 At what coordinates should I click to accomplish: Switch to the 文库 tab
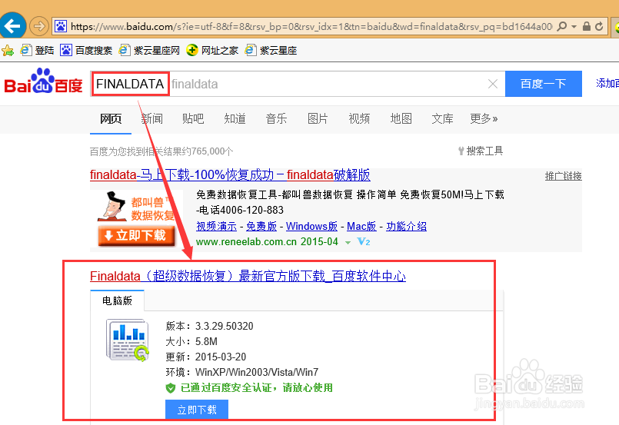tap(443, 118)
